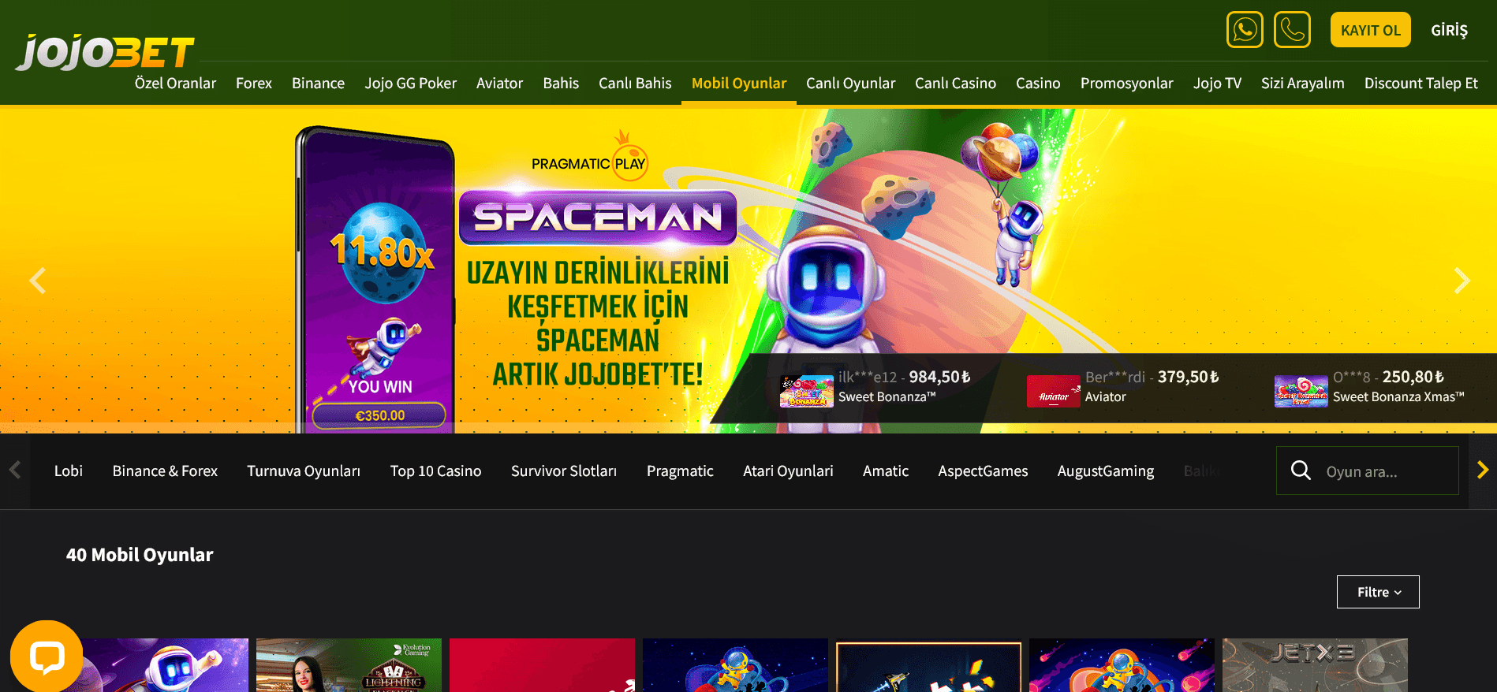
Task: Select Top 10 Casino category tab
Action: coord(435,471)
